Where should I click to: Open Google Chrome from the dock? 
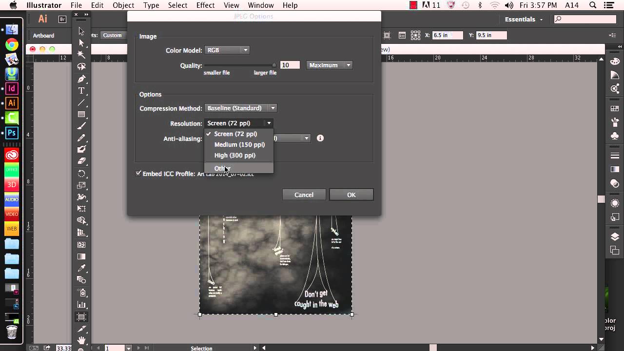[12, 45]
